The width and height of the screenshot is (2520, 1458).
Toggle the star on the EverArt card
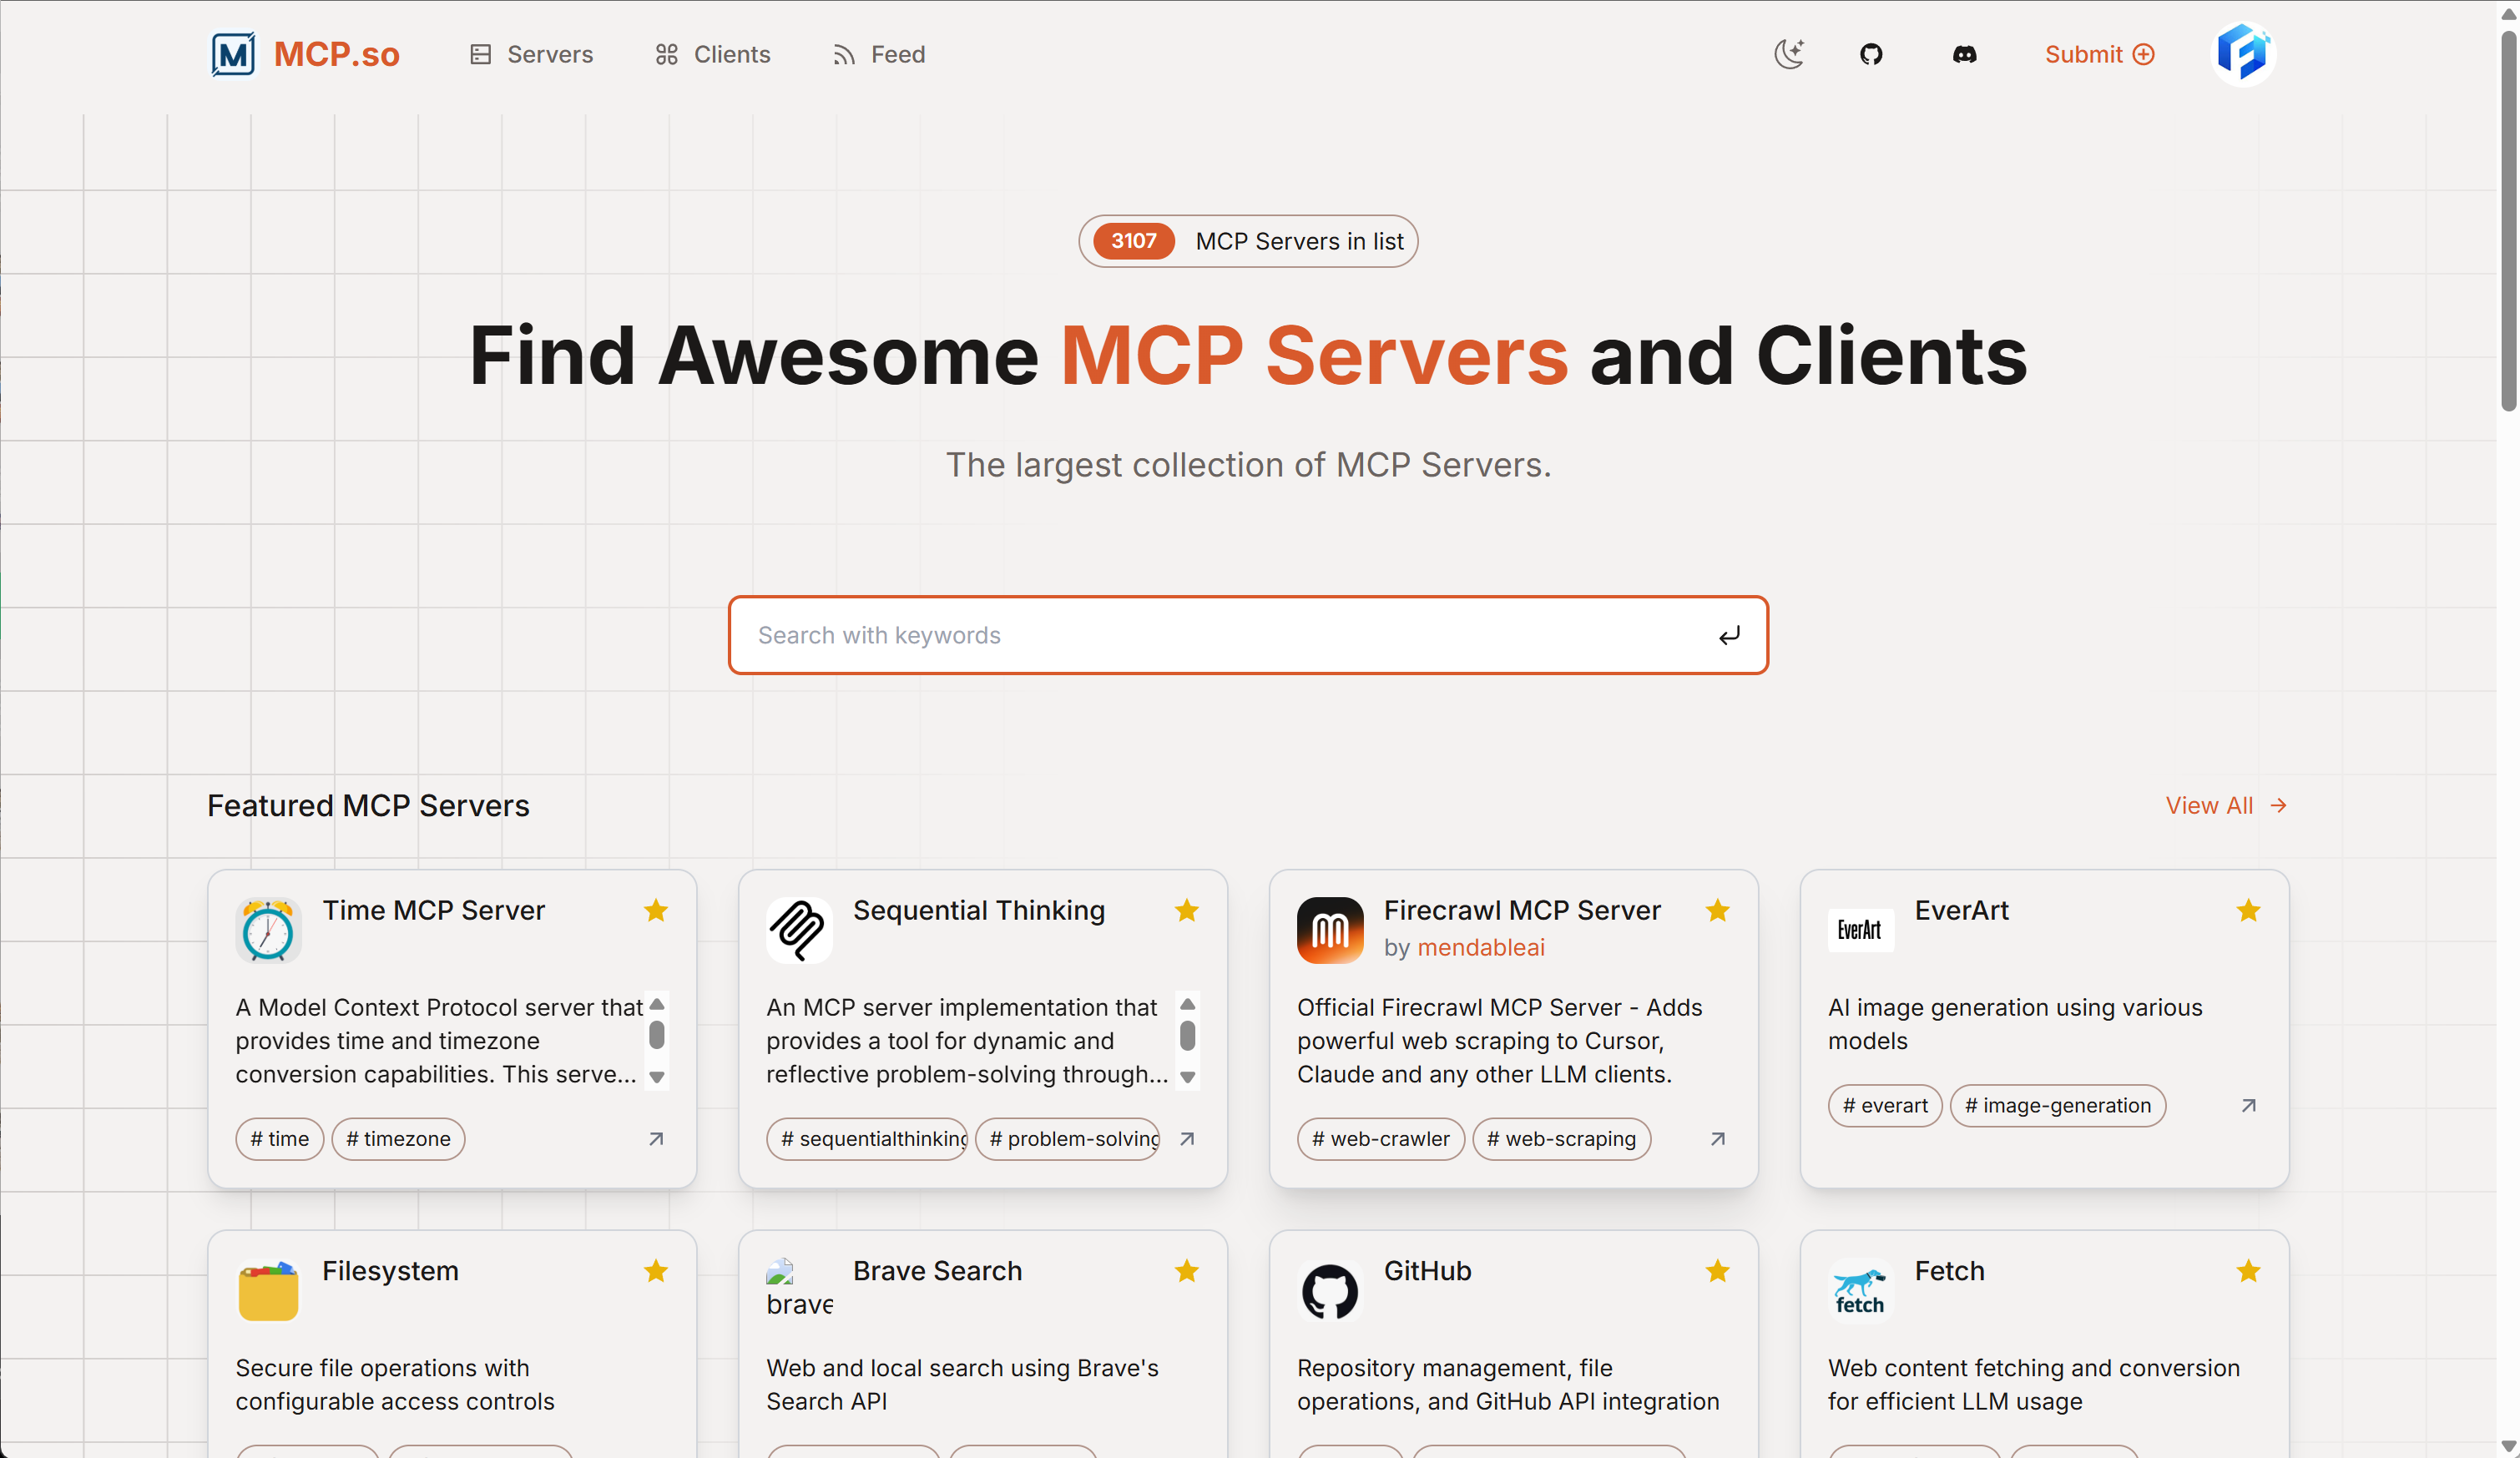[2248, 910]
